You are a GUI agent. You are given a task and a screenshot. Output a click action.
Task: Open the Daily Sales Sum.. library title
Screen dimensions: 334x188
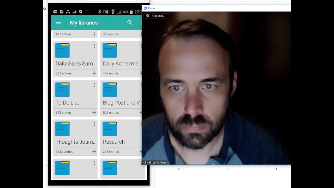(75, 63)
